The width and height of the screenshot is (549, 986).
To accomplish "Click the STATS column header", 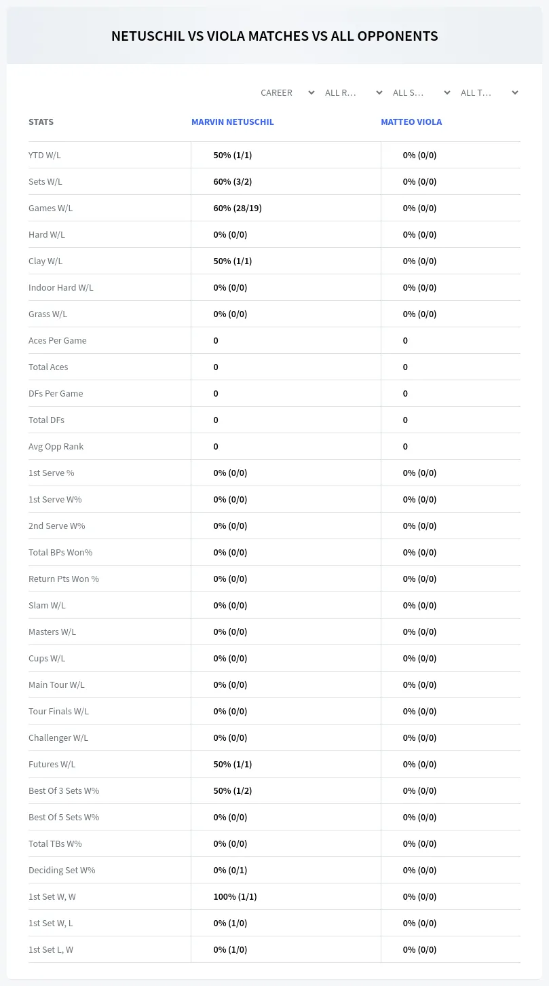I will click(41, 122).
